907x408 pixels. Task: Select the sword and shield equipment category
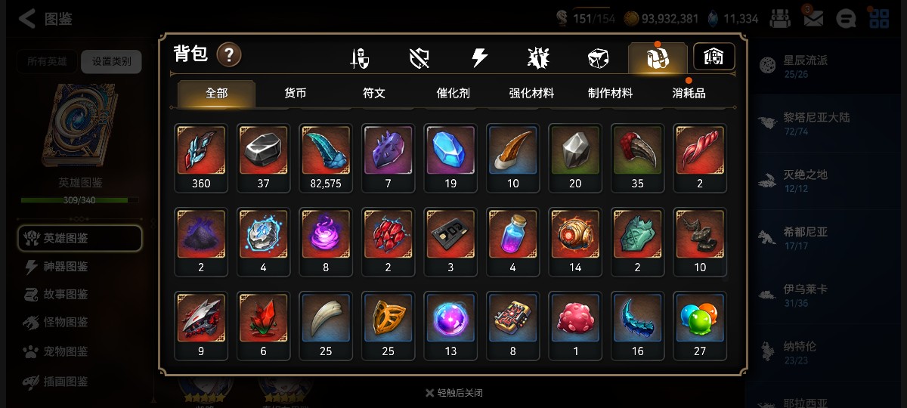(360, 58)
